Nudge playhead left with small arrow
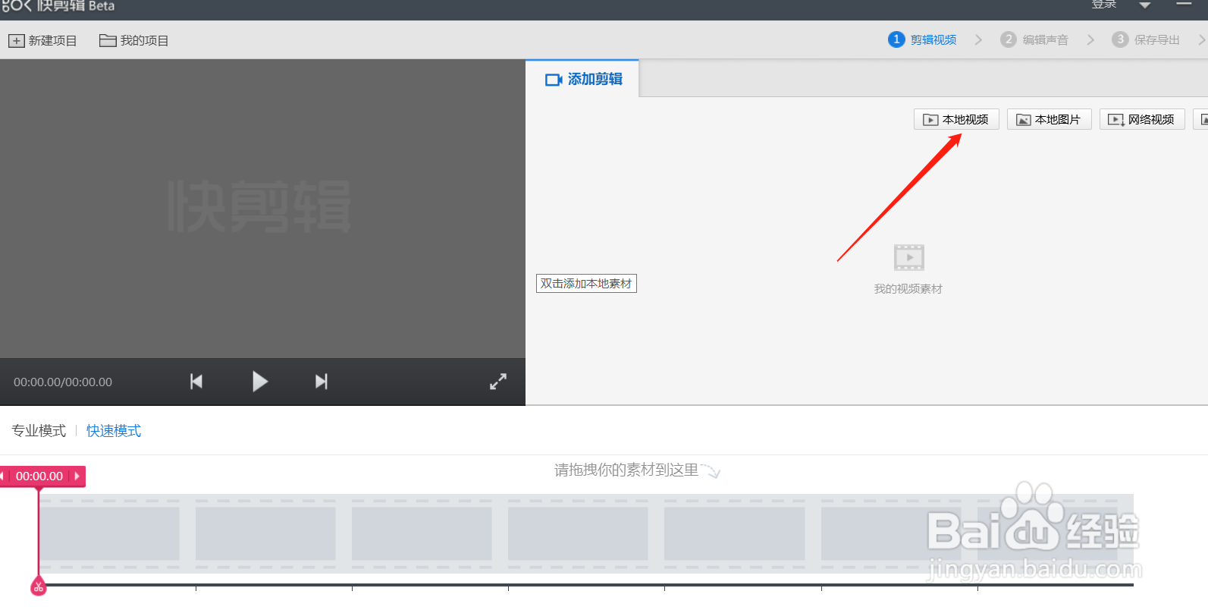The image size is (1208, 610). 3,476
